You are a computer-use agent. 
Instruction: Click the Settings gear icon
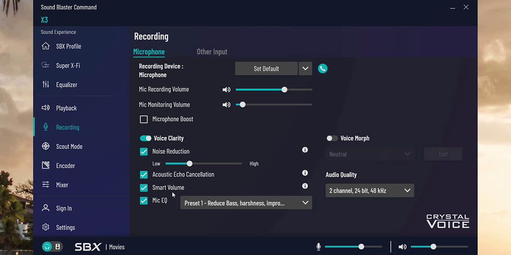coord(45,227)
